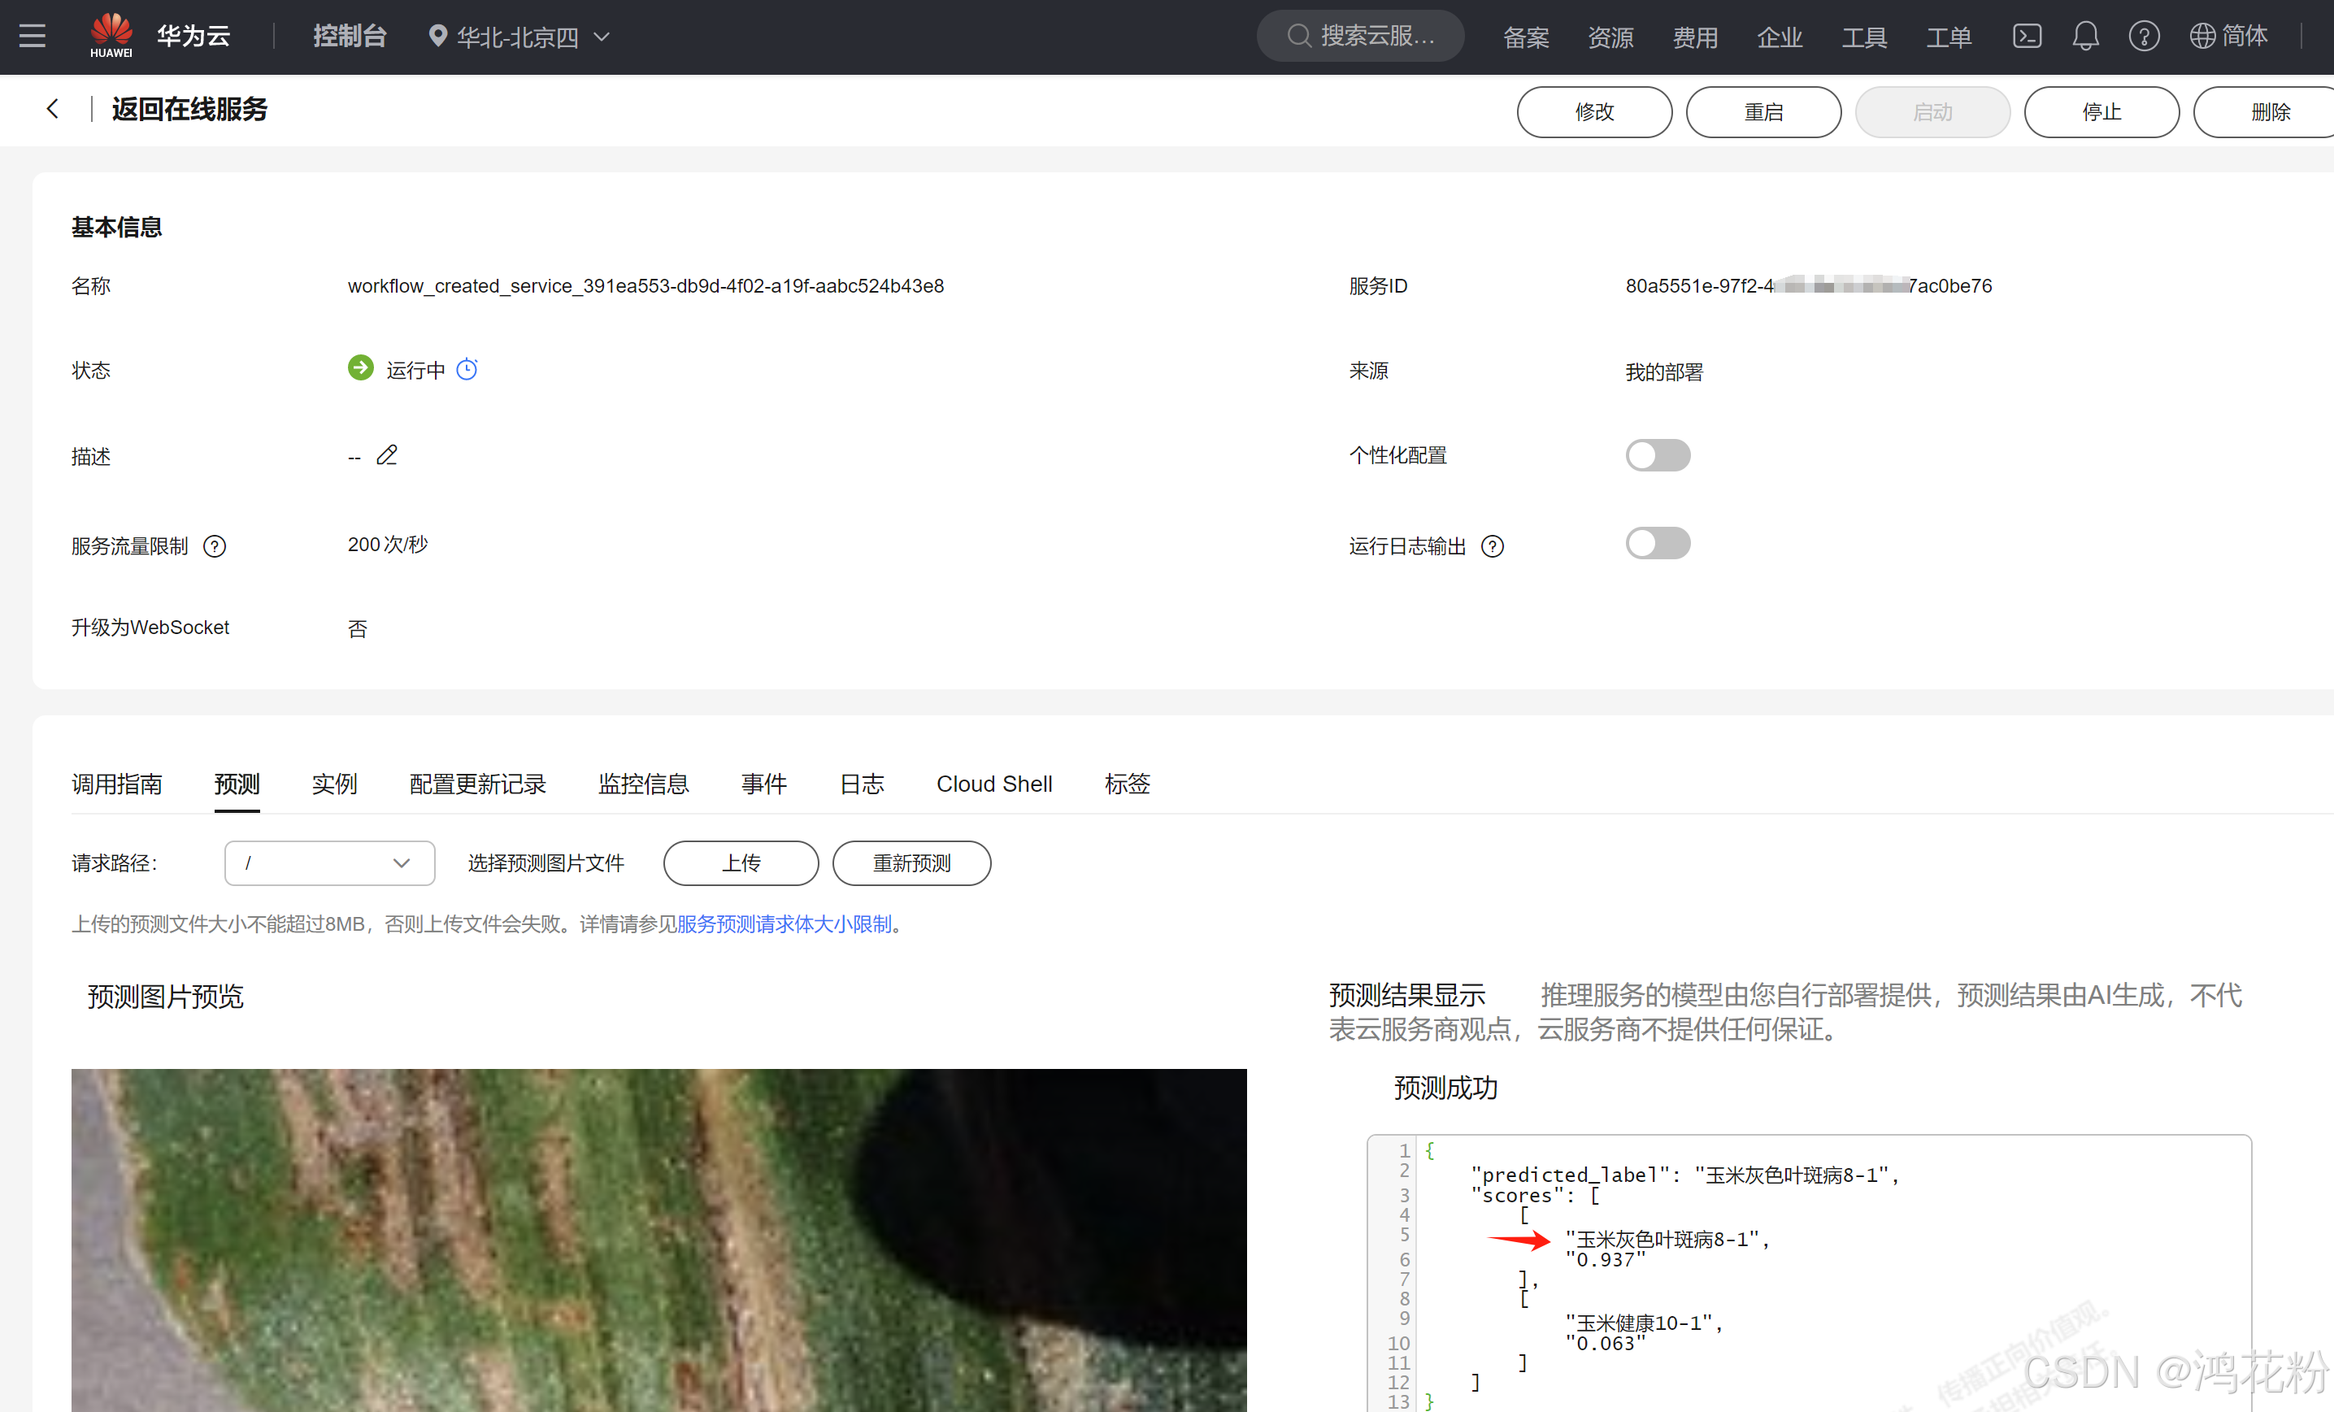
Task: Click the 重新预测 button
Action: click(x=911, y=862)
